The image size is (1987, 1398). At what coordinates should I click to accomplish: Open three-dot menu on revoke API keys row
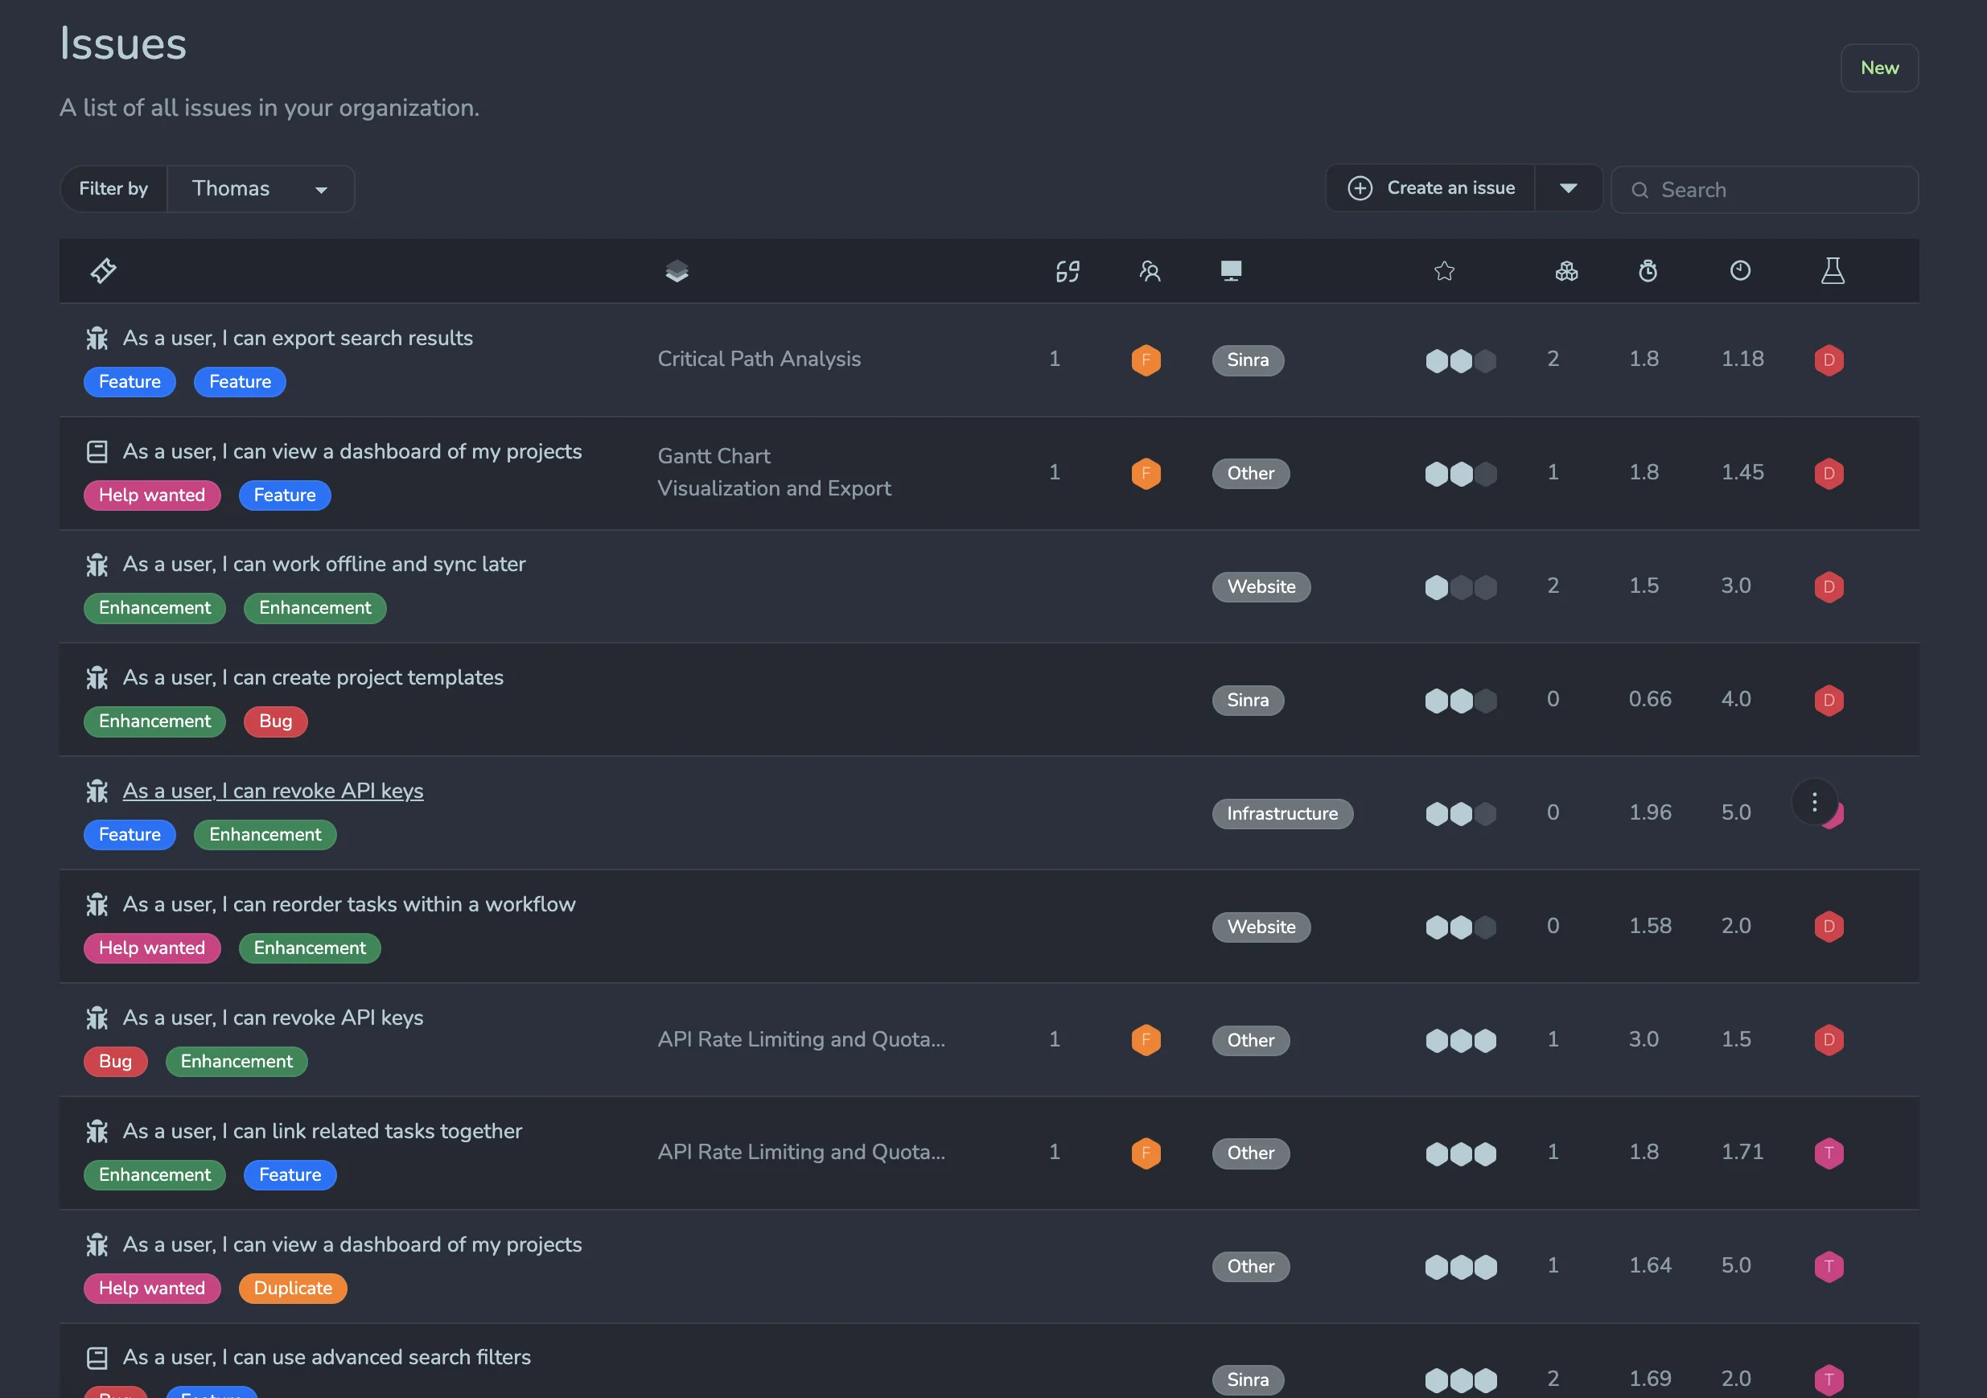point(1814,802)
